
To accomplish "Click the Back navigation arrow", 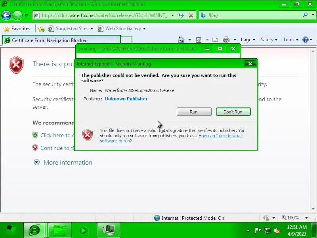I will tap(6, 15).
